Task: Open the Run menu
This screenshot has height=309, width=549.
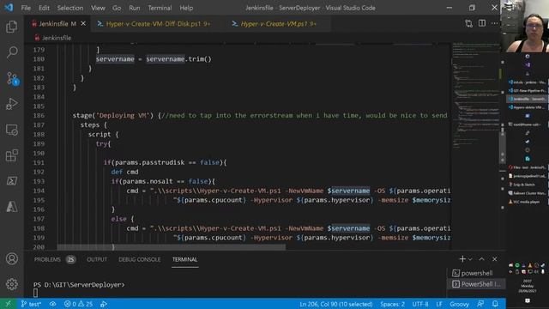Action: pyautogui.click(x=135, y=8)
